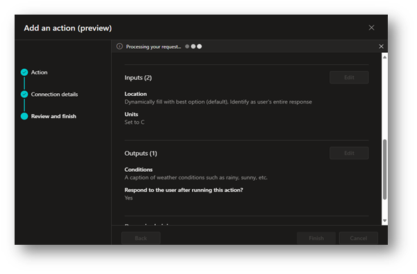Viewport: 417px width, 274px height.
Task: Click the scrollbar down arrow
Action: click(x=384, y=220)
